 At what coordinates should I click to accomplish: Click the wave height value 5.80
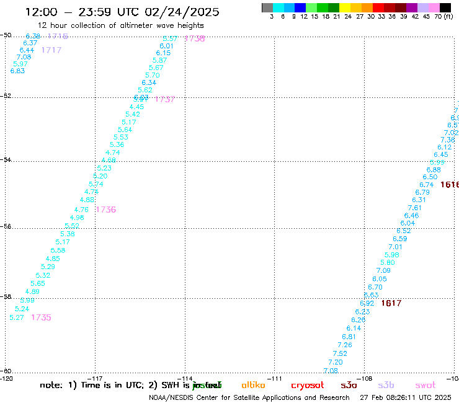coord(388,262)
